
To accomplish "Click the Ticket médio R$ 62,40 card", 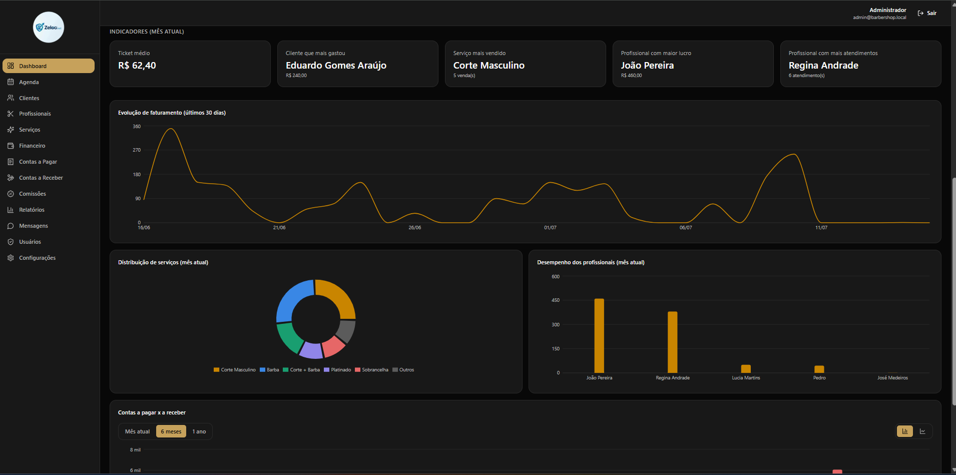I will coord(190,64).
